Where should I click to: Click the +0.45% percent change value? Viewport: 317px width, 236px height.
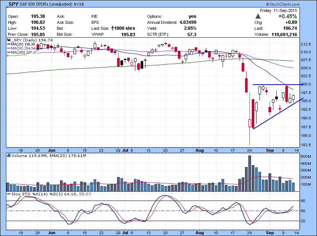(x=288, y=16)
